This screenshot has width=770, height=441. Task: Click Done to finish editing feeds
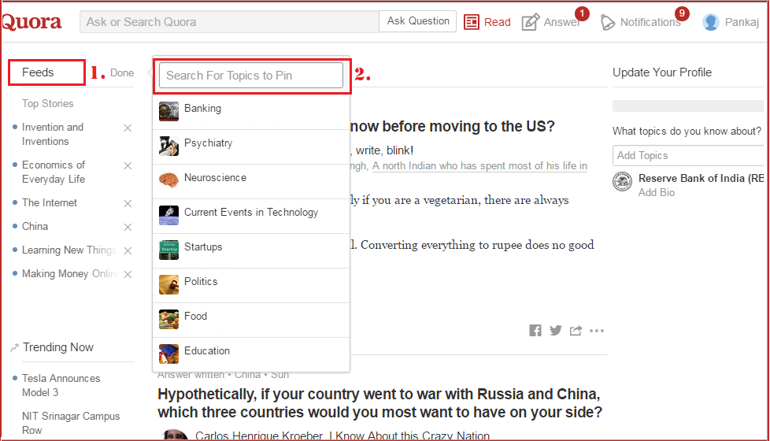coord(122,72)
